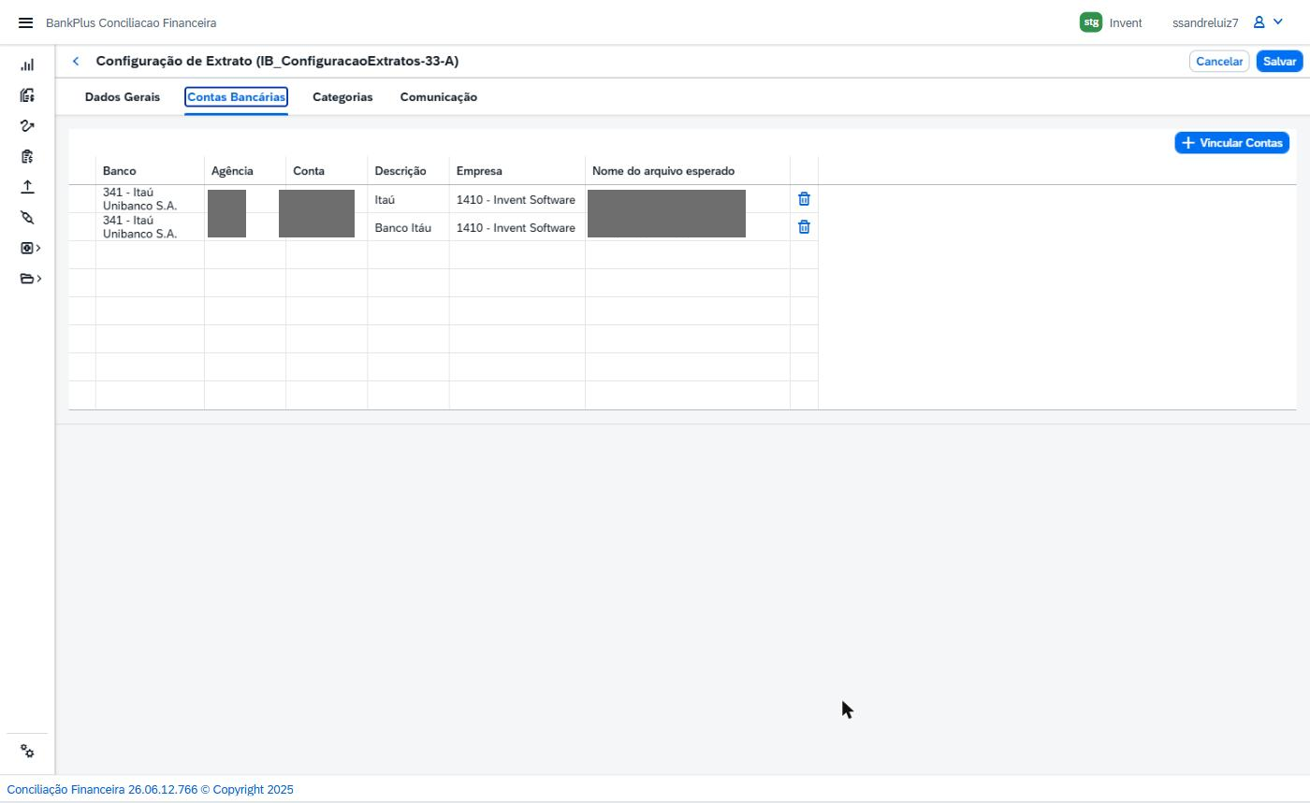Expand the folder sidebar submenu
1310x803 pixels.
click(x=30, y=279)
